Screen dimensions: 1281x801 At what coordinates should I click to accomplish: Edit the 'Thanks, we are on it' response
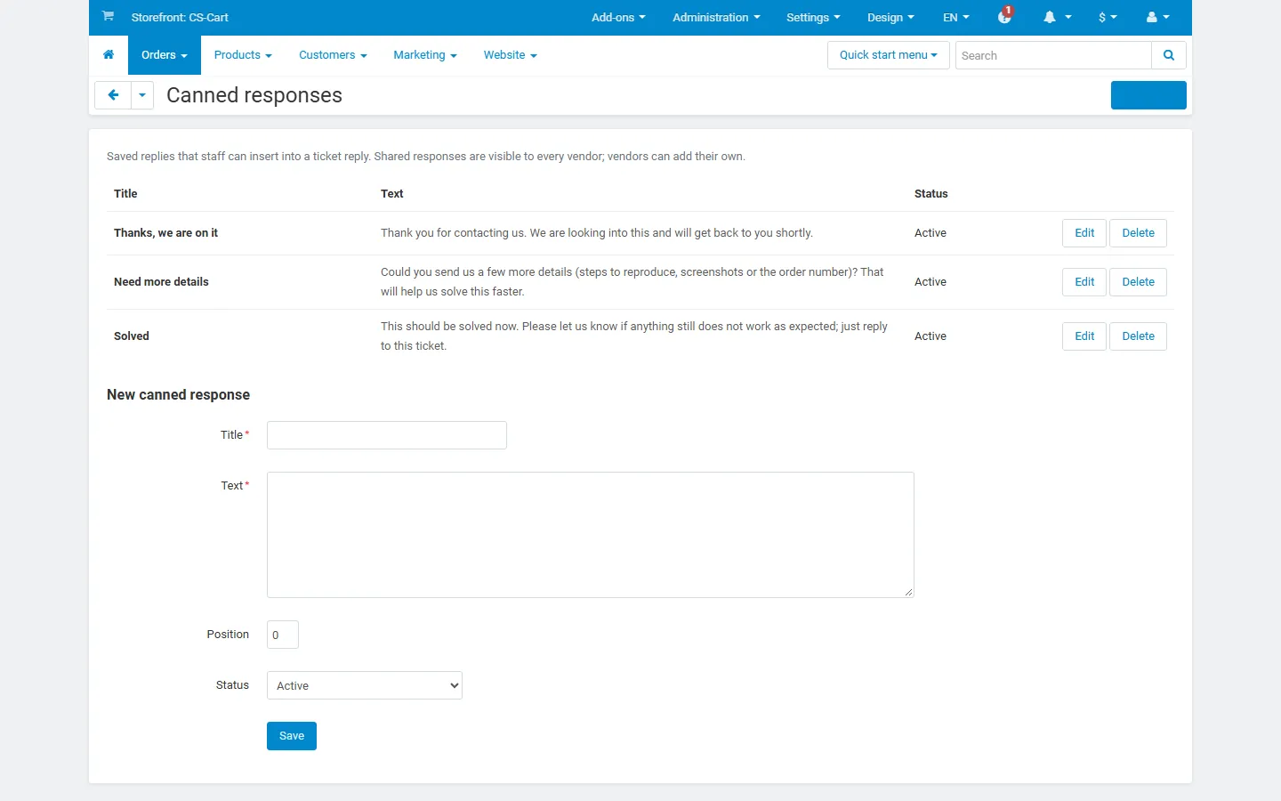click(x=1084, y=233)
